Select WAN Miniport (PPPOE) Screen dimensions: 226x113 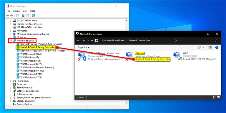pyautogui.click(x=32, y=71)
